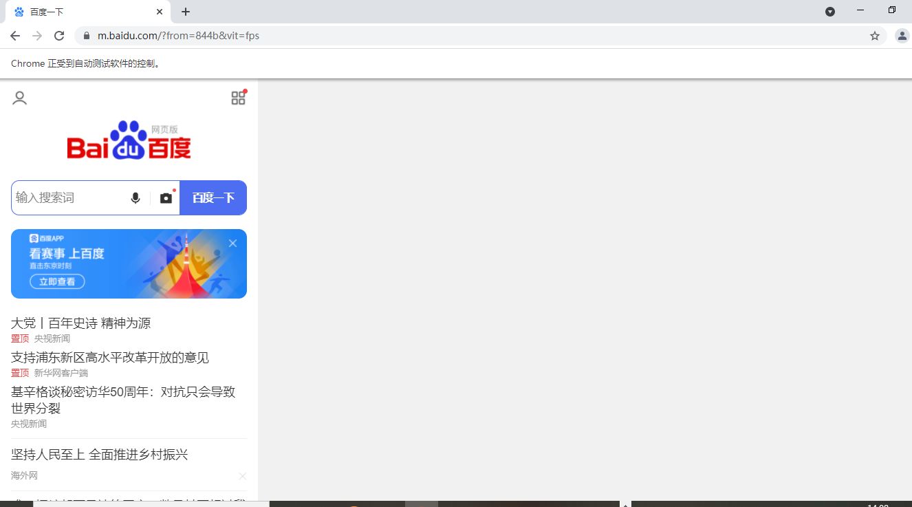The height and width of the screenshot is (507, 912).
Task: Bookmark this page with the star icon
Action: [875, 36]
